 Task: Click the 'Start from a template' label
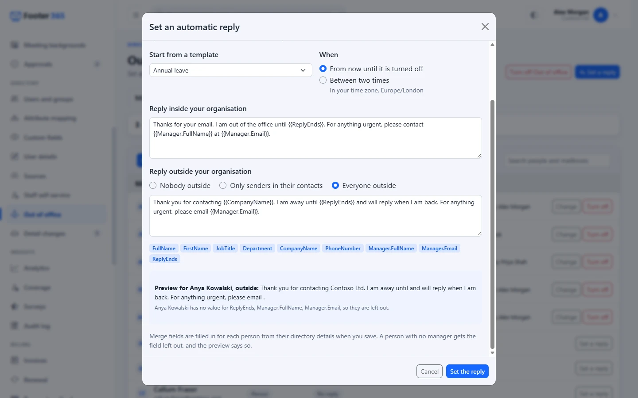click(x=184, y=55)
